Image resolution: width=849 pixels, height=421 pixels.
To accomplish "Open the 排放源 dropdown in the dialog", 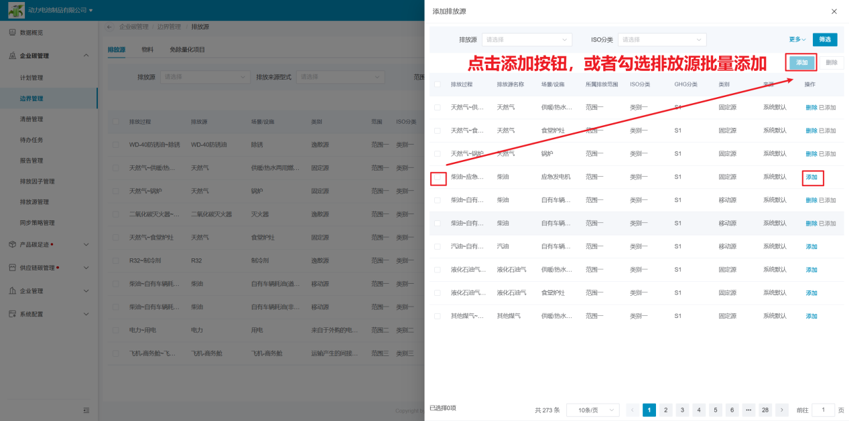I will click(x=527, y=39).
